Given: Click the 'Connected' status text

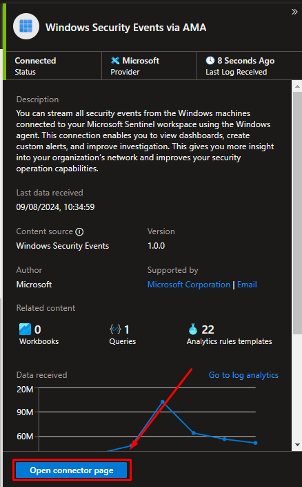Looking at the screenshot, I should point(35,61).
